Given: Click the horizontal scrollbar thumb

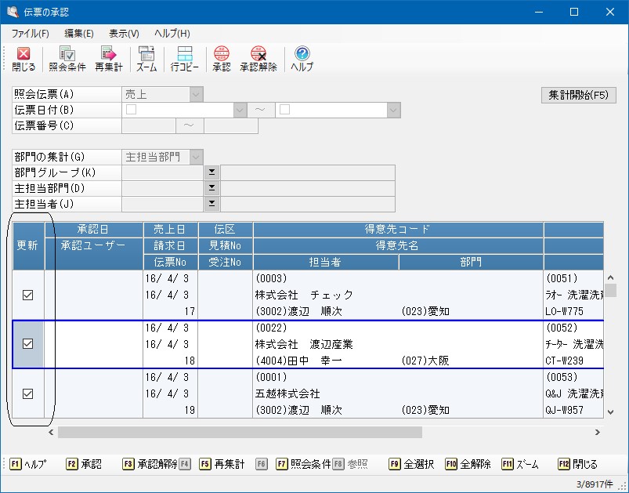Looking at the screenshot, I should point(240,432).
